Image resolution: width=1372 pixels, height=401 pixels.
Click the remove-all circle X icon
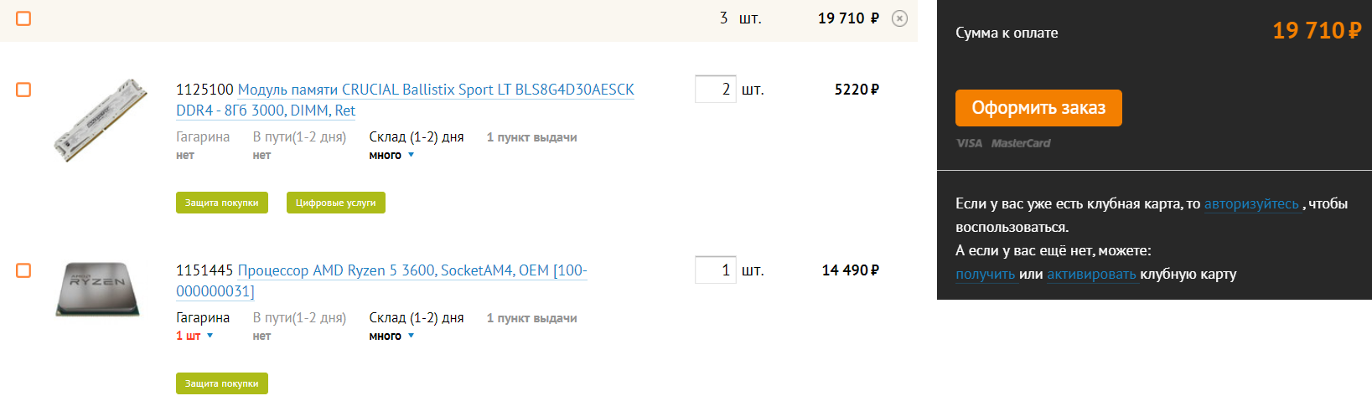click(x=899, y=18)
